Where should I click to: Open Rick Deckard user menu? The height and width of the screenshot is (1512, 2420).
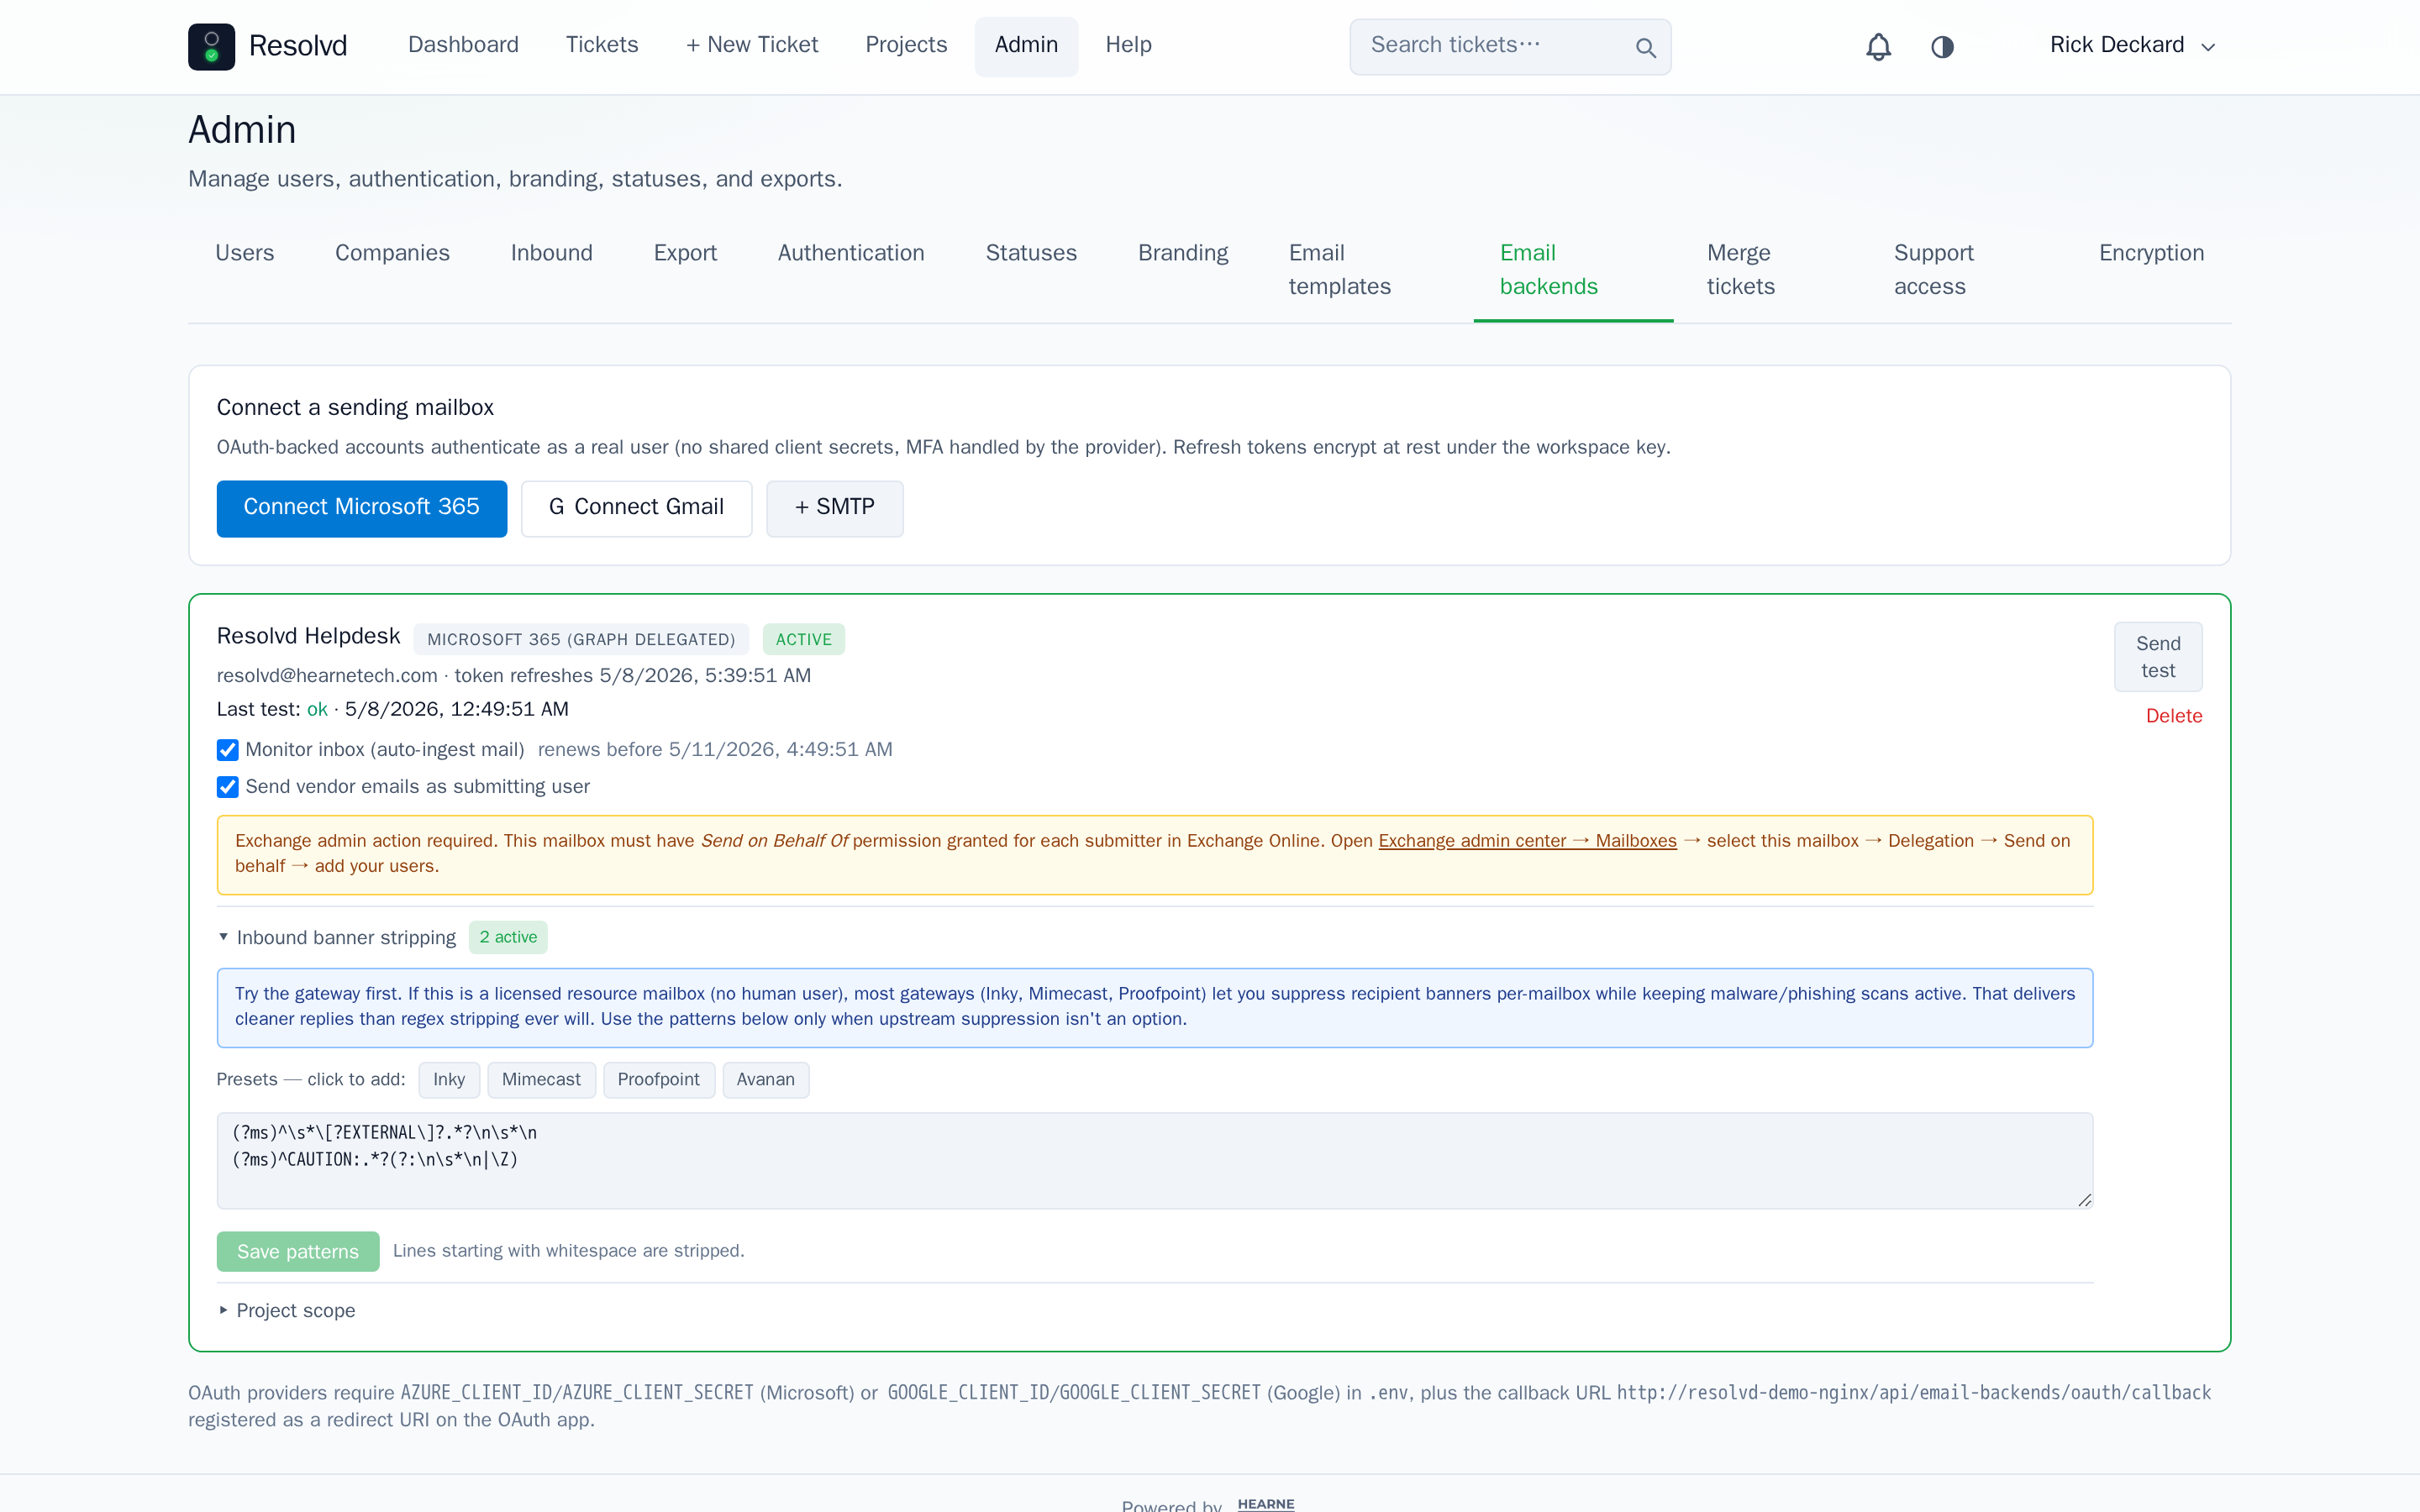[2133, 45]
